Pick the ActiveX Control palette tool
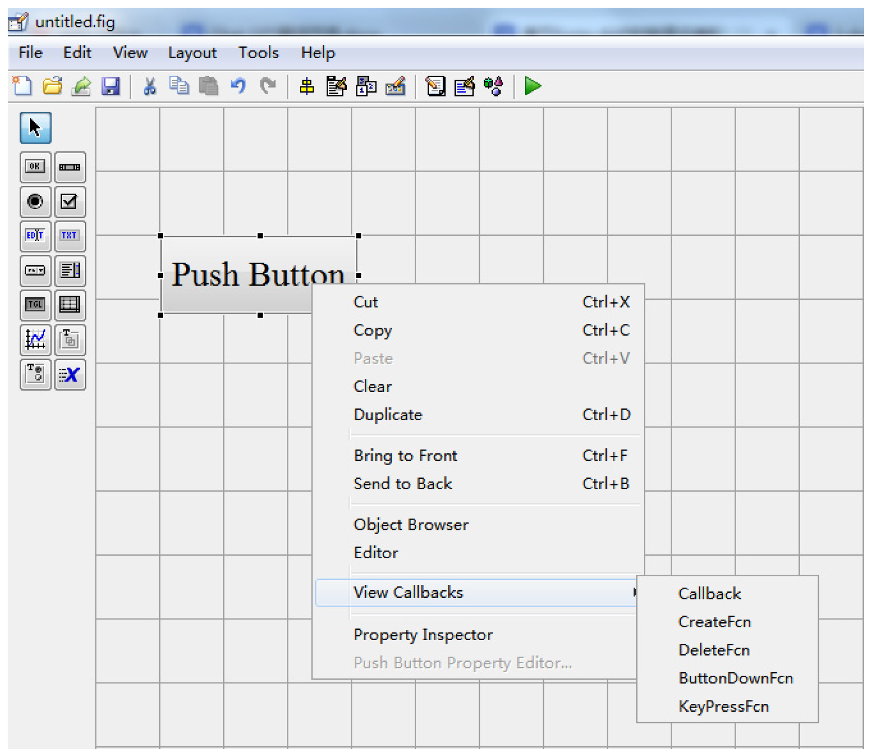Screen dimensions: 870x755 click(70, 374)
